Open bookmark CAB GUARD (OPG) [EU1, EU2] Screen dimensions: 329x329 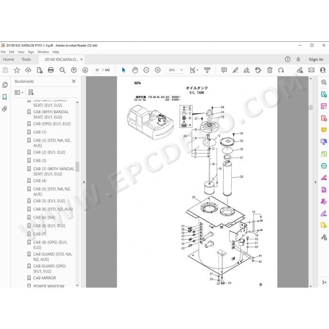[x=49, y=268]
